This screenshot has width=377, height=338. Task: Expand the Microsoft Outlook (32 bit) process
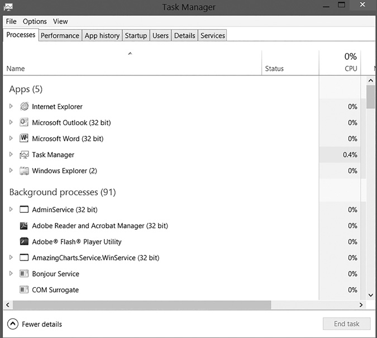pos(11,122)
